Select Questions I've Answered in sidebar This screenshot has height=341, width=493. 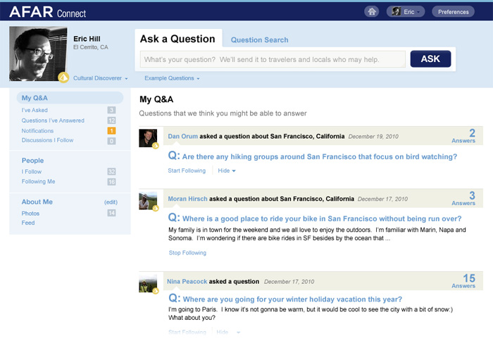point(53,120)
